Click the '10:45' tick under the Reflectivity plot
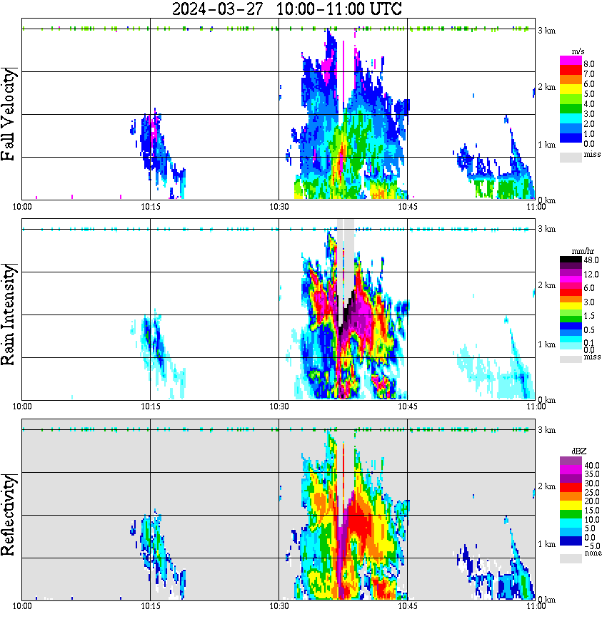Viewport: 607px width, 619px height. coord(407,606)
